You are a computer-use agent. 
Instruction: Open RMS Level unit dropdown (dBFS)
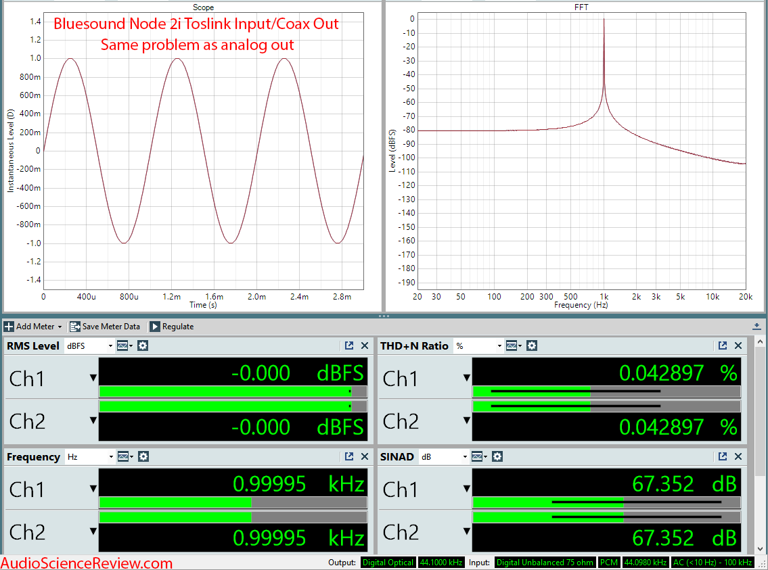pyautogui.click(x=89, y=346)
